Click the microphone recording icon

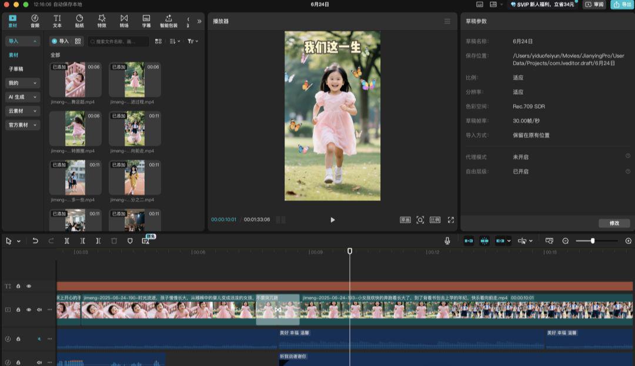pos(448,240)
